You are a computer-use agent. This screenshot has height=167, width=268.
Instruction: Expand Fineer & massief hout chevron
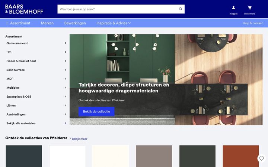pyautogui.click(x=66, y=61)
